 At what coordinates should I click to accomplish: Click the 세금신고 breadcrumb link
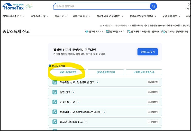click(x=109, y=25)
